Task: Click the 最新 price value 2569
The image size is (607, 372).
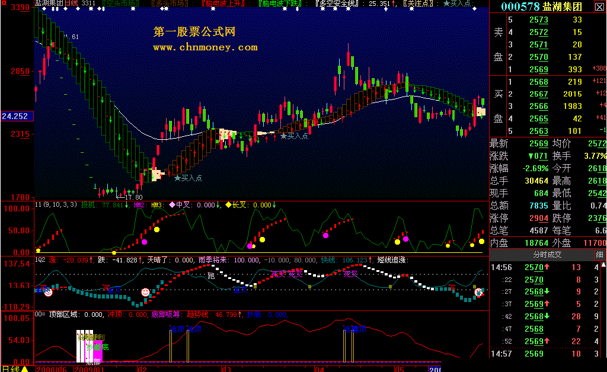Action: tap(538, 144)
